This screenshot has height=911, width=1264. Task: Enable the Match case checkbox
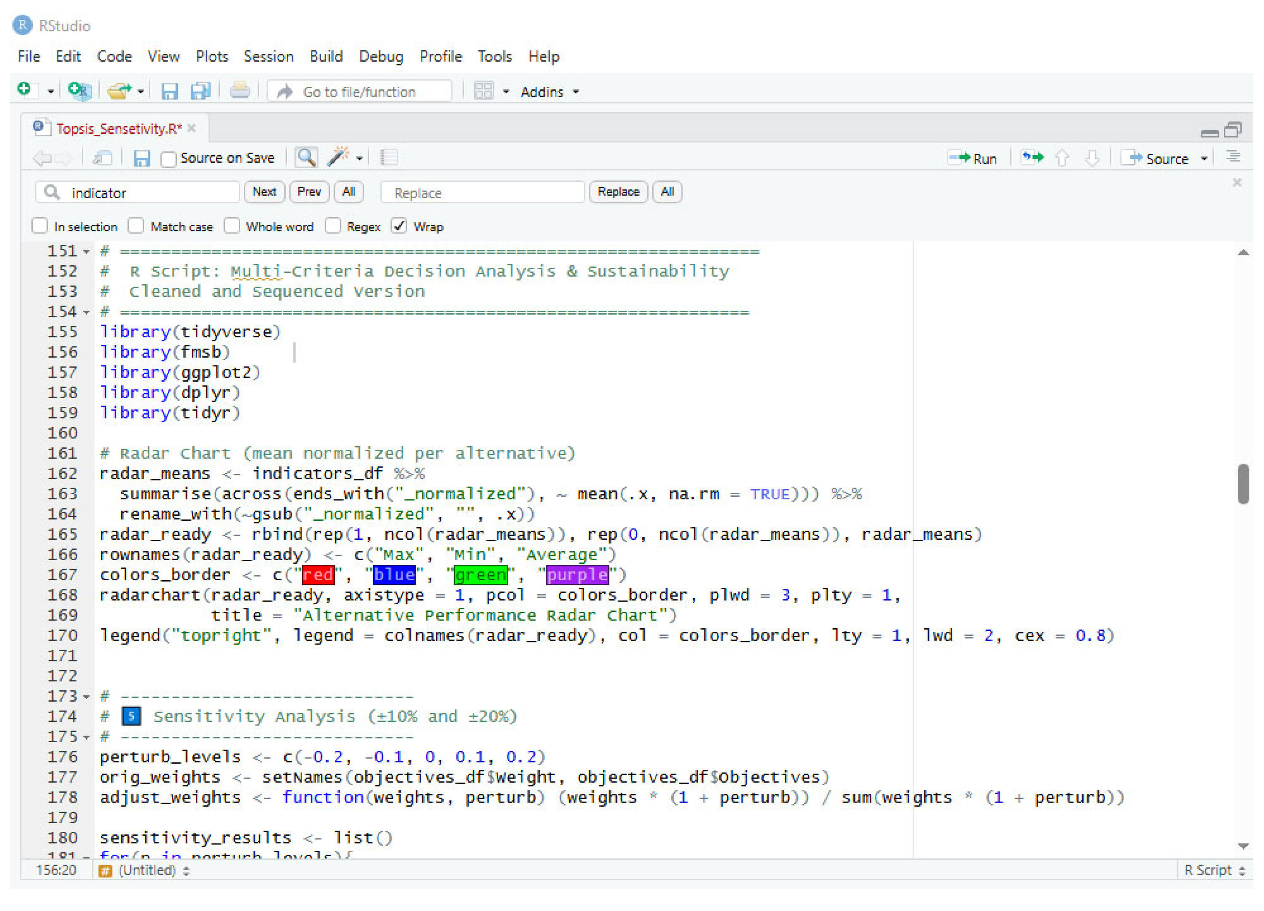click(135, 226)
